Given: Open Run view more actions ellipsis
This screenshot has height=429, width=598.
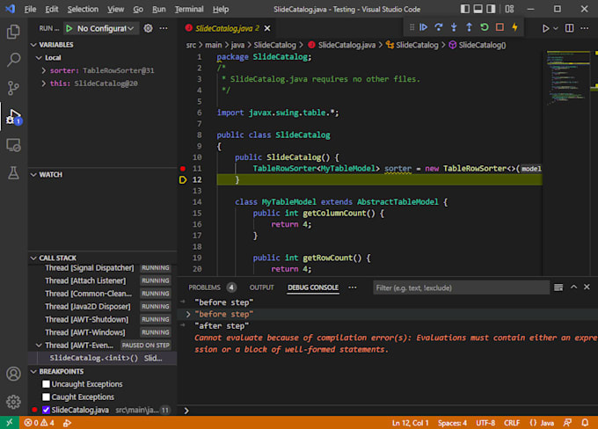Looking at the screenshot, I should pos(164,28).
